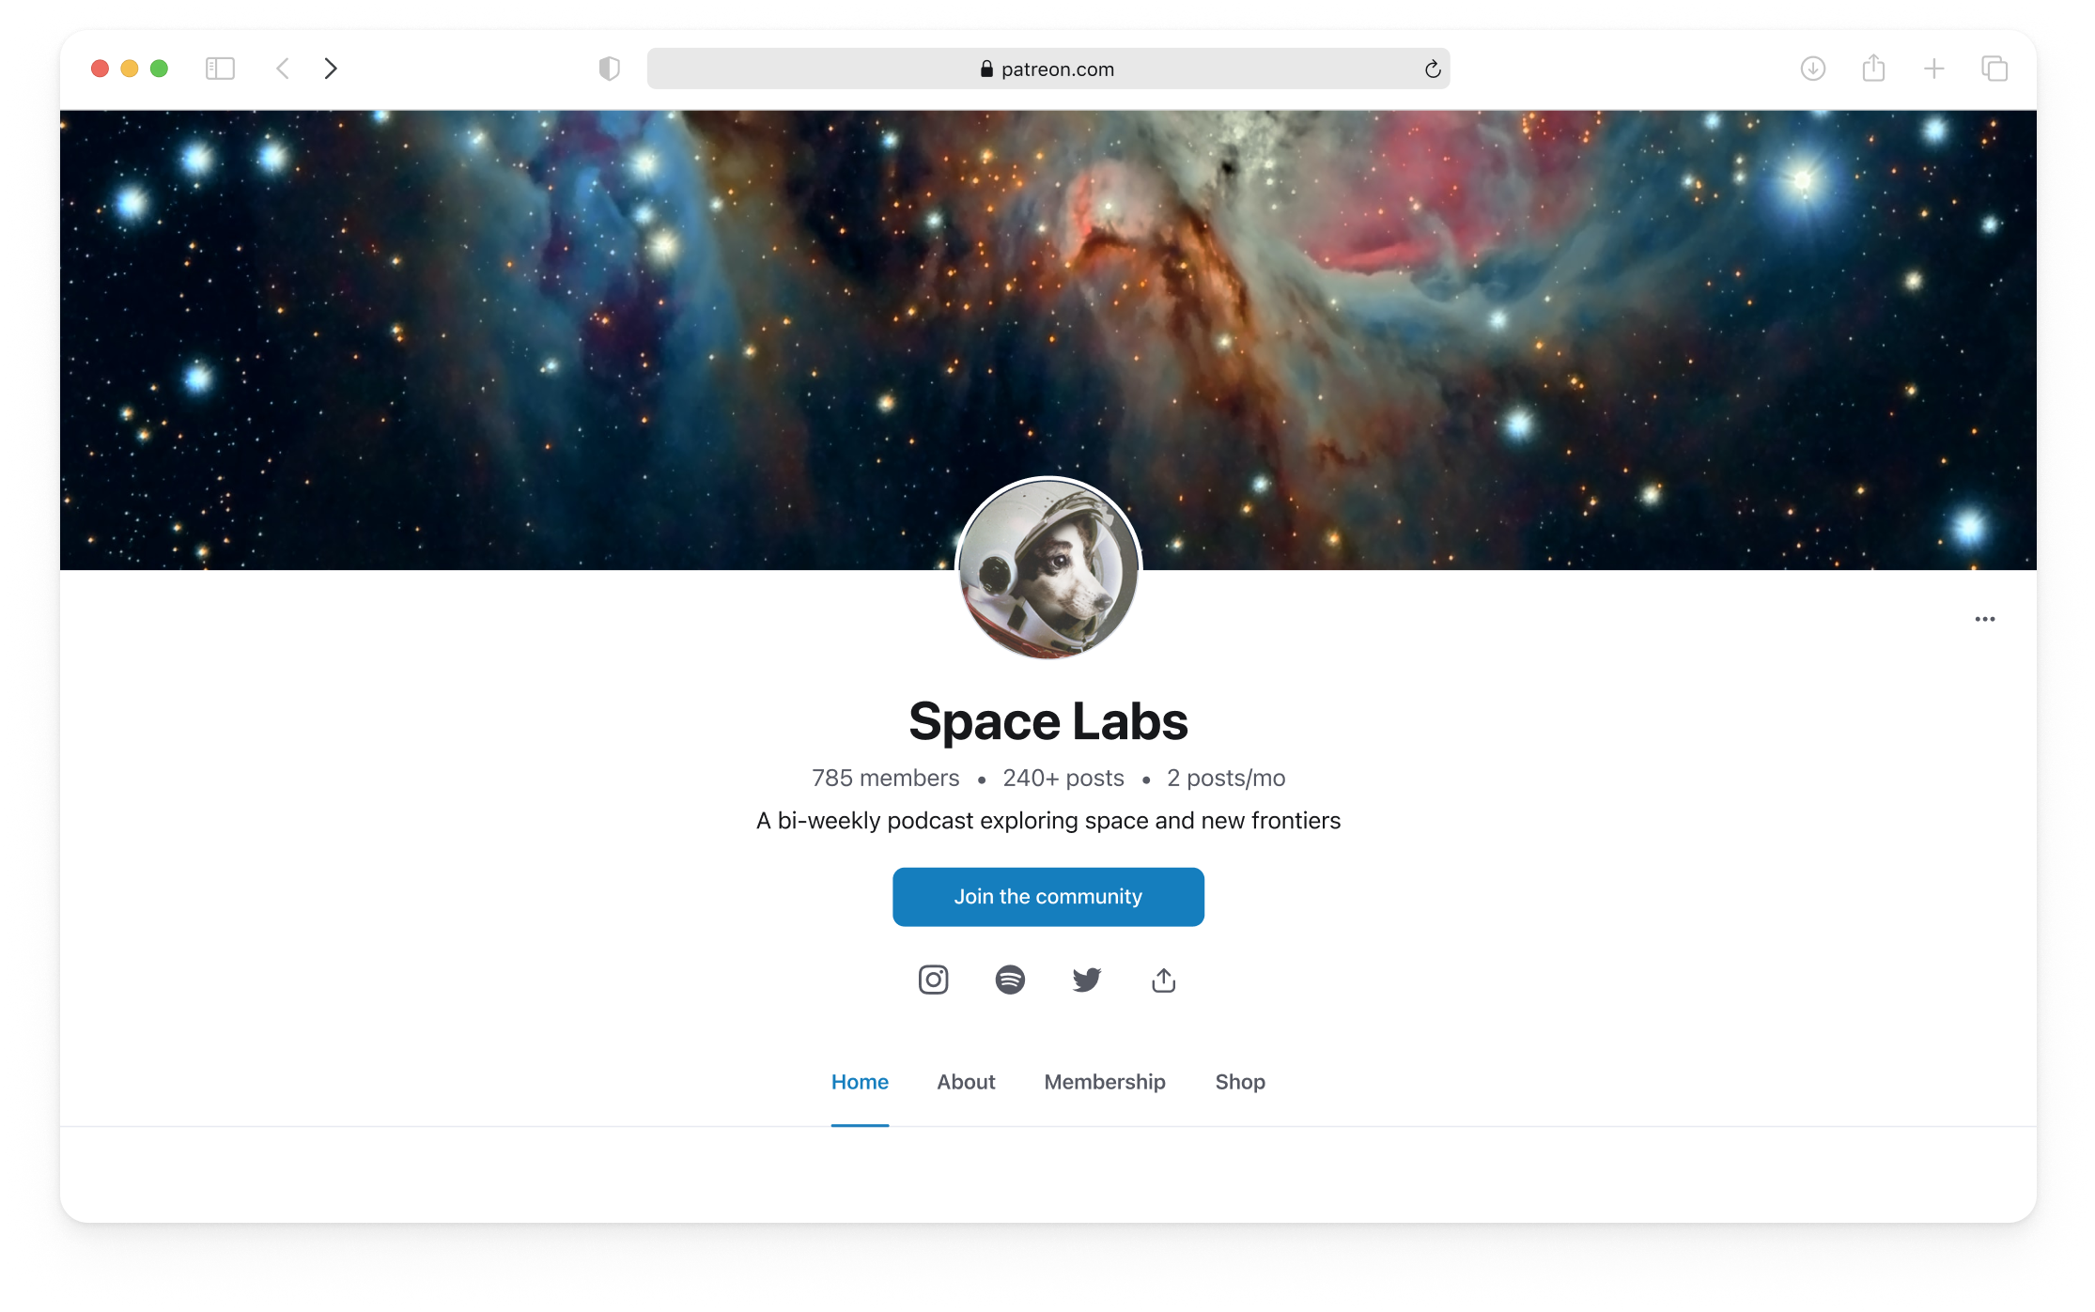This screenshot has width=2095, height=1312.
Task: Open the Spotify profile icon
Action: coord(1010,980)
